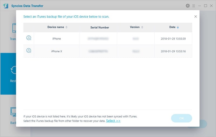Click blurred serial number of iPhone row
Screen dimensions: 216x137
(x=98, y=39)
